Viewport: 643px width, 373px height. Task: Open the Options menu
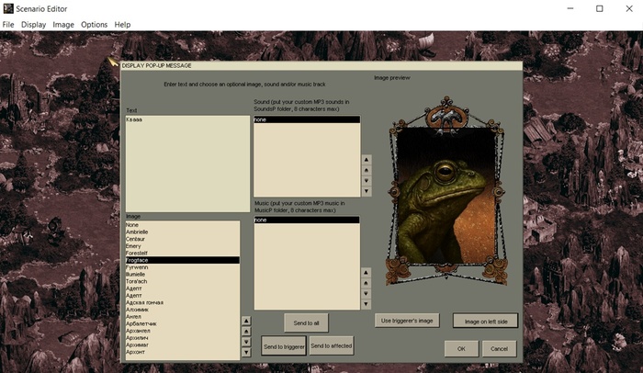click(x=94, y=25)
